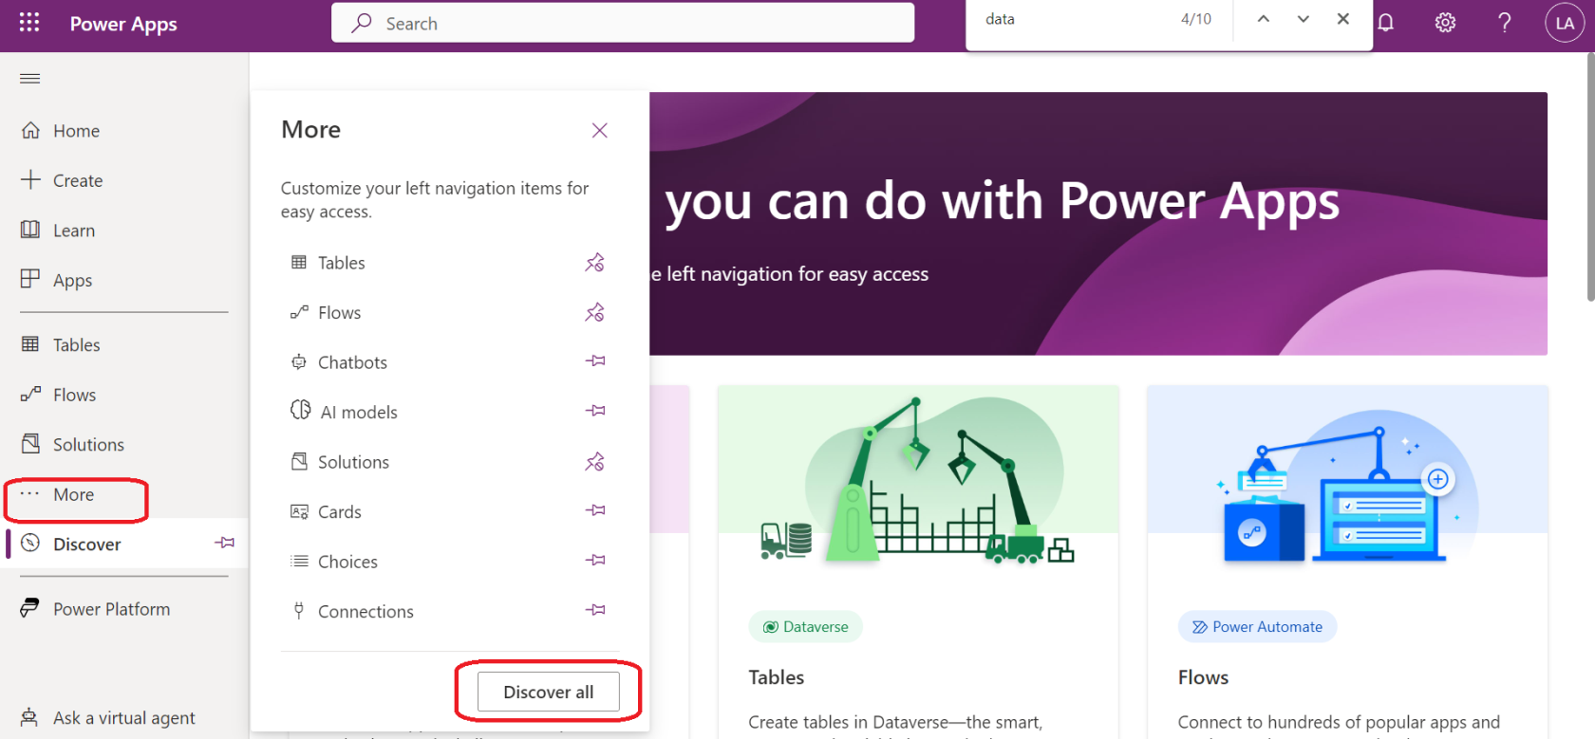1595x739 pixels.
Task: Unpin Flows from left navigation
Action: (x=595, y=312)
